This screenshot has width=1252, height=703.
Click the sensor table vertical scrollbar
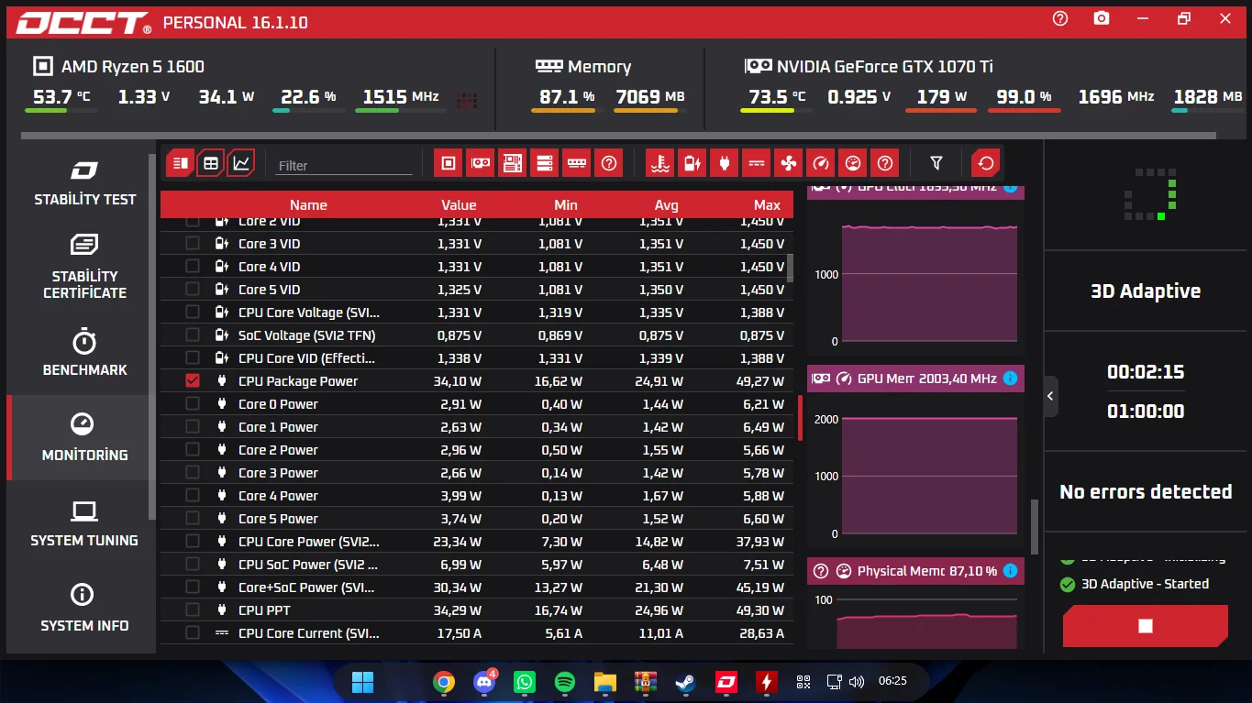(x=791, y=268)
